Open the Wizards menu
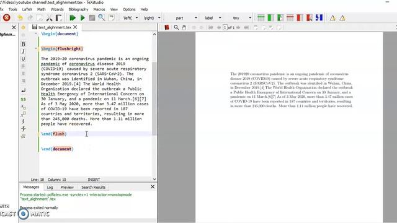 57,9
